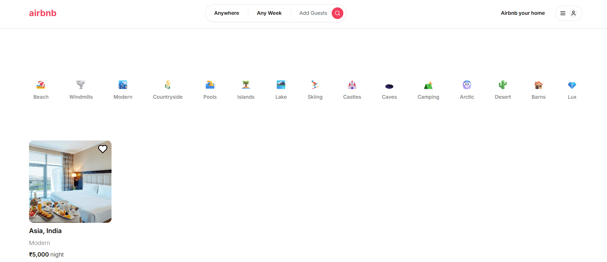
Task: Open the Anywhere location filter
Action: (x=227, y=13)
